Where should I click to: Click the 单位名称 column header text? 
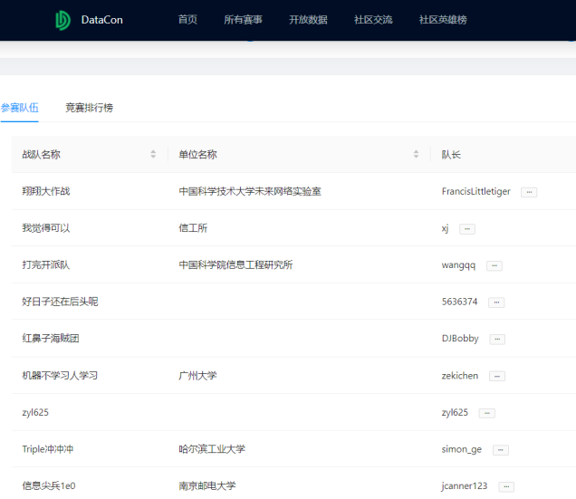[198, 155]
